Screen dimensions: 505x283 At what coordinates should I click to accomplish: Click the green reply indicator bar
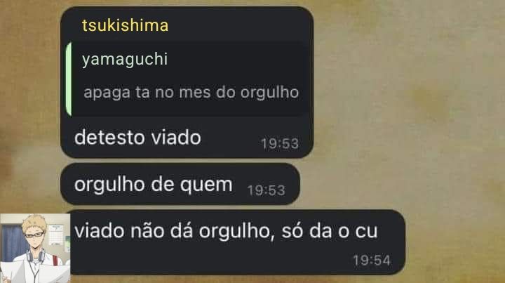click(69, 79)
